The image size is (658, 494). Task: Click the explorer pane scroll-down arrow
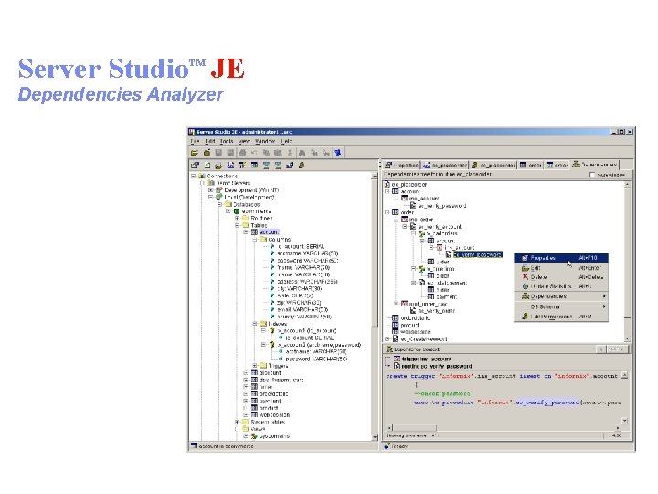pyautogui.click(x=375, y=437)
